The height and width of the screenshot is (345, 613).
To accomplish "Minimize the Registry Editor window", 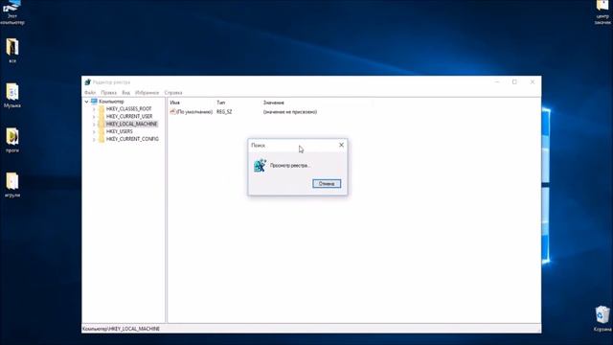I will coord(497,81).
